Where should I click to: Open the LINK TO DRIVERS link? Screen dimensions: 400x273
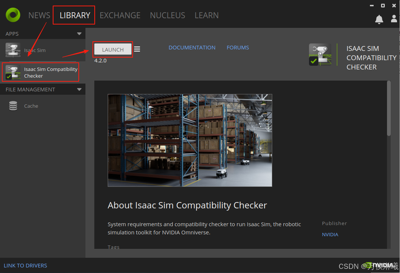(x=25, y=266)
